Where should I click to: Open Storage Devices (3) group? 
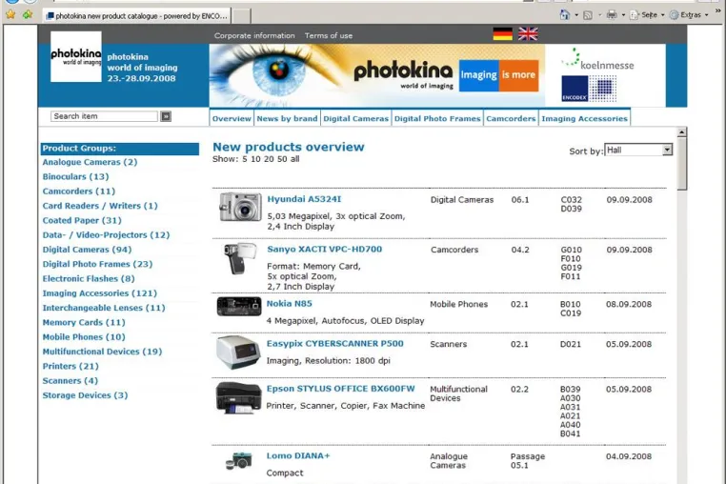85,395
